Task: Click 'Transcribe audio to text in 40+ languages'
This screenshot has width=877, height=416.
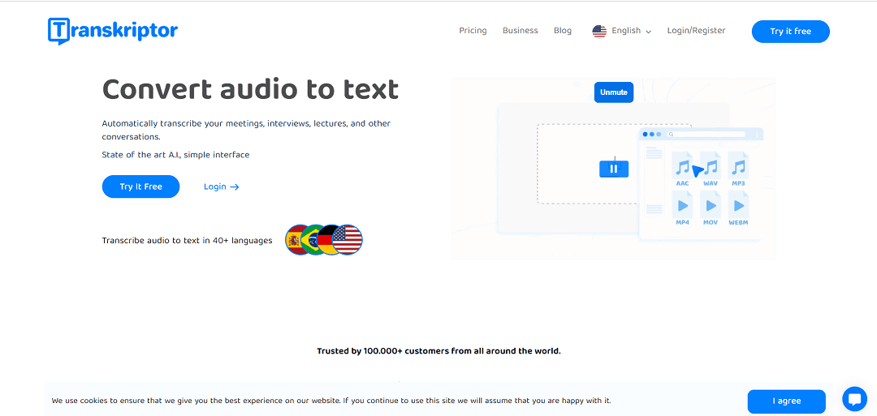Action: click(x=188, y=241)
